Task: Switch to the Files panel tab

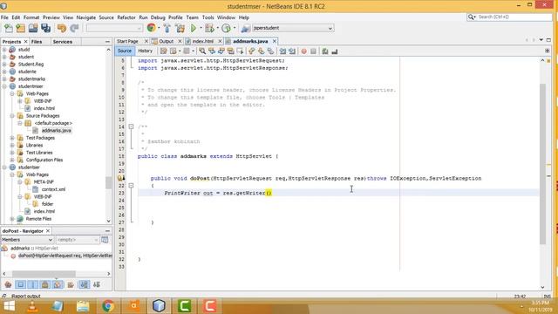Action: tap(37, 42)
